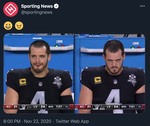This screenshot has height=126, width=150.
Task: Click the Raiders logo in left scoreboard
Action: click(x=23, y=107)
